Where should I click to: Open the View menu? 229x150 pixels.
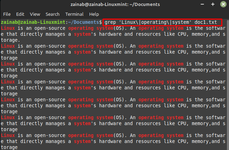coord(35,14)
